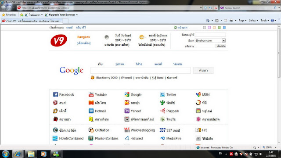Image resolution: width=281 pixels, height=158 pixels.
Task: Open Windows Explorer folder on taskbar
Action: coord(31,154)
